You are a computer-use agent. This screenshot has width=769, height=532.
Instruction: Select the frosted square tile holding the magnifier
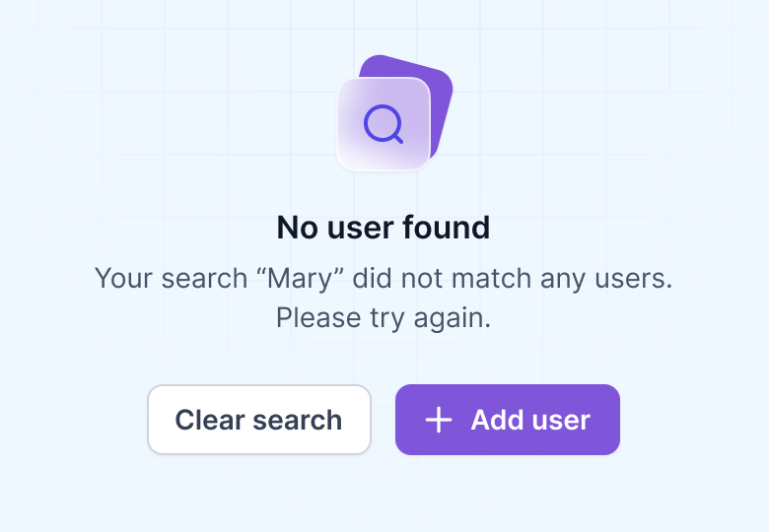tap(384, 124)
